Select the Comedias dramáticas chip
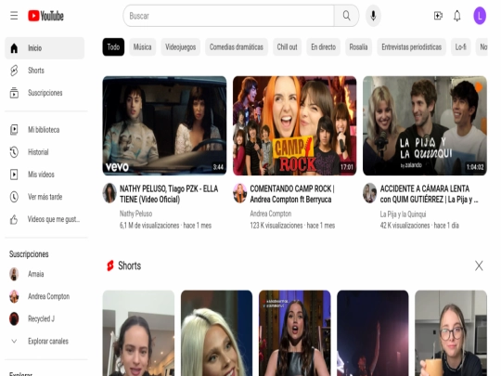The width and height of the screenshot is (501, 376). tap(237, 47)
